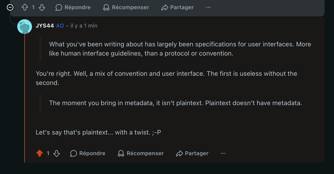Click Répondre on the top comment
The height and width of the screenshot is (174, 334).
pos(73,8)
